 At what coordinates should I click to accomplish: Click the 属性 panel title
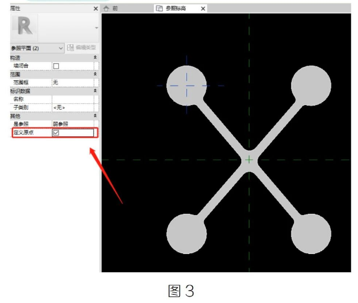pos(15,8)
